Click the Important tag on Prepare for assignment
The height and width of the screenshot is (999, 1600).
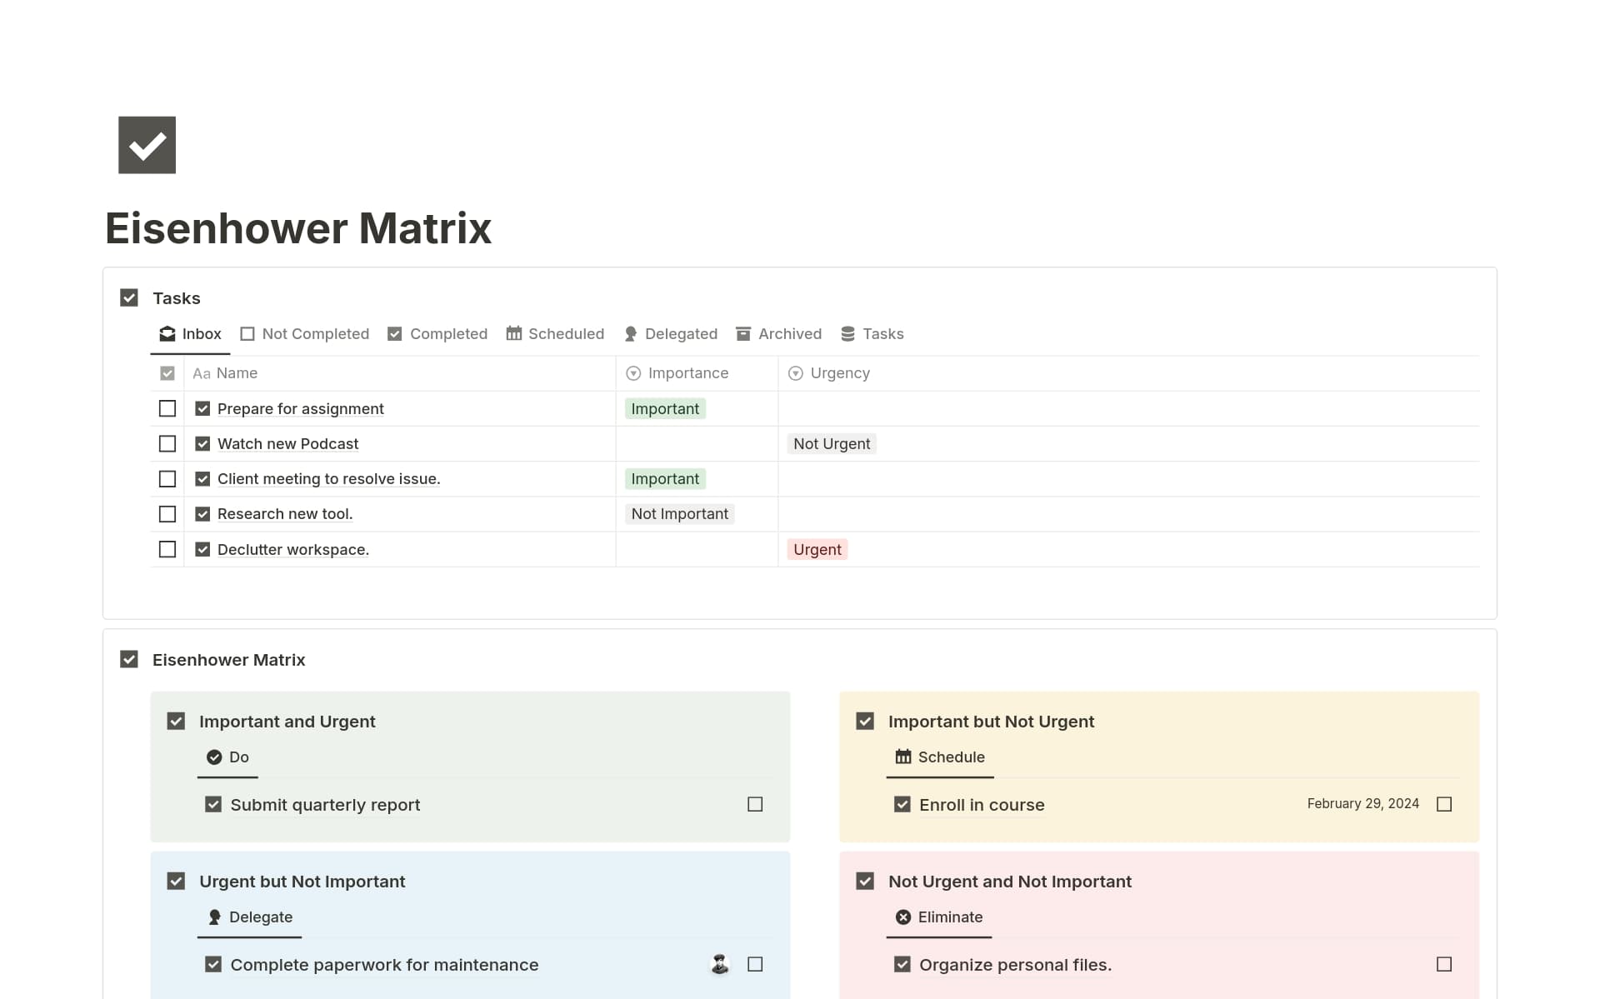(x=665, y=409)
